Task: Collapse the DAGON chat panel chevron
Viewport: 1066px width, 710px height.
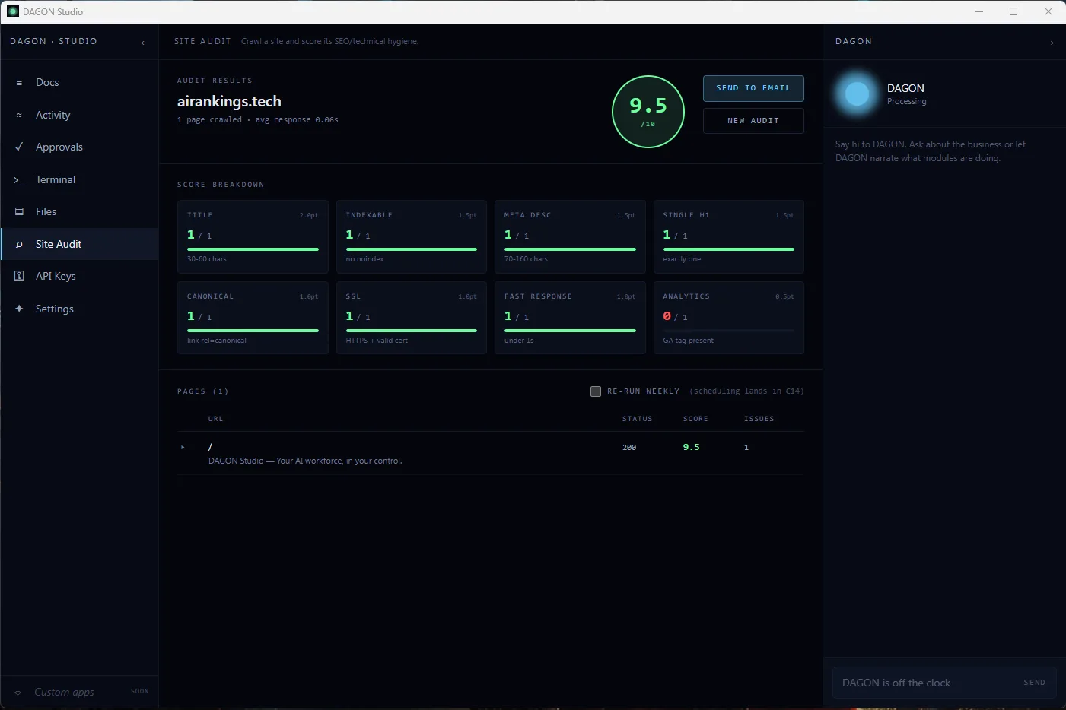Action: (x=1052, y=43)
